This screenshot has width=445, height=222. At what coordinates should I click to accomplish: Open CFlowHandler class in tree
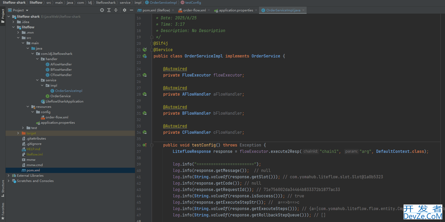[x=61, y=75]
